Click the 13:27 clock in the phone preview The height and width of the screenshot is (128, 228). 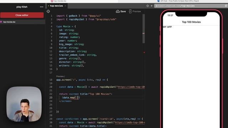170,15
